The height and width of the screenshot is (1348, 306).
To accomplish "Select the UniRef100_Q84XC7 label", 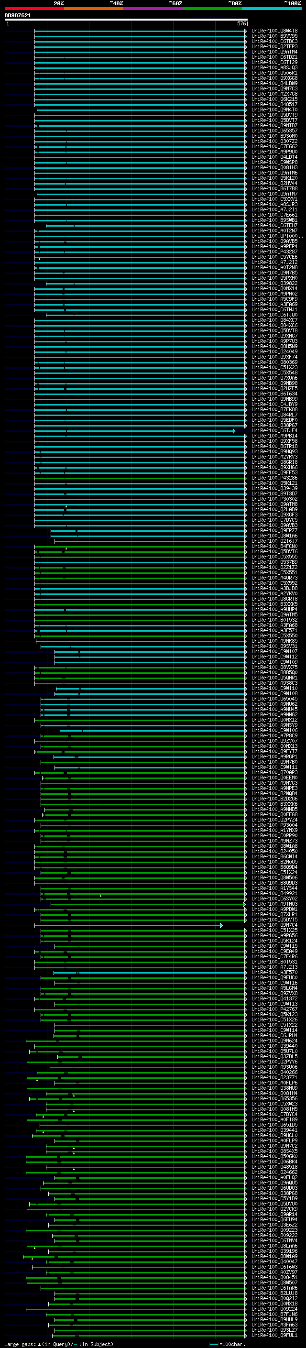I will point(274,320).
